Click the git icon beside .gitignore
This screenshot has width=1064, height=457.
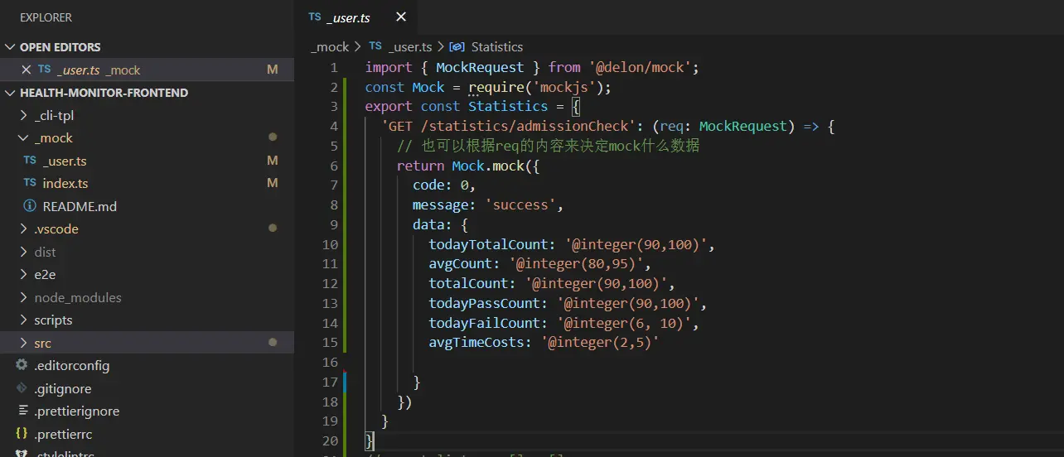[22, 388]
